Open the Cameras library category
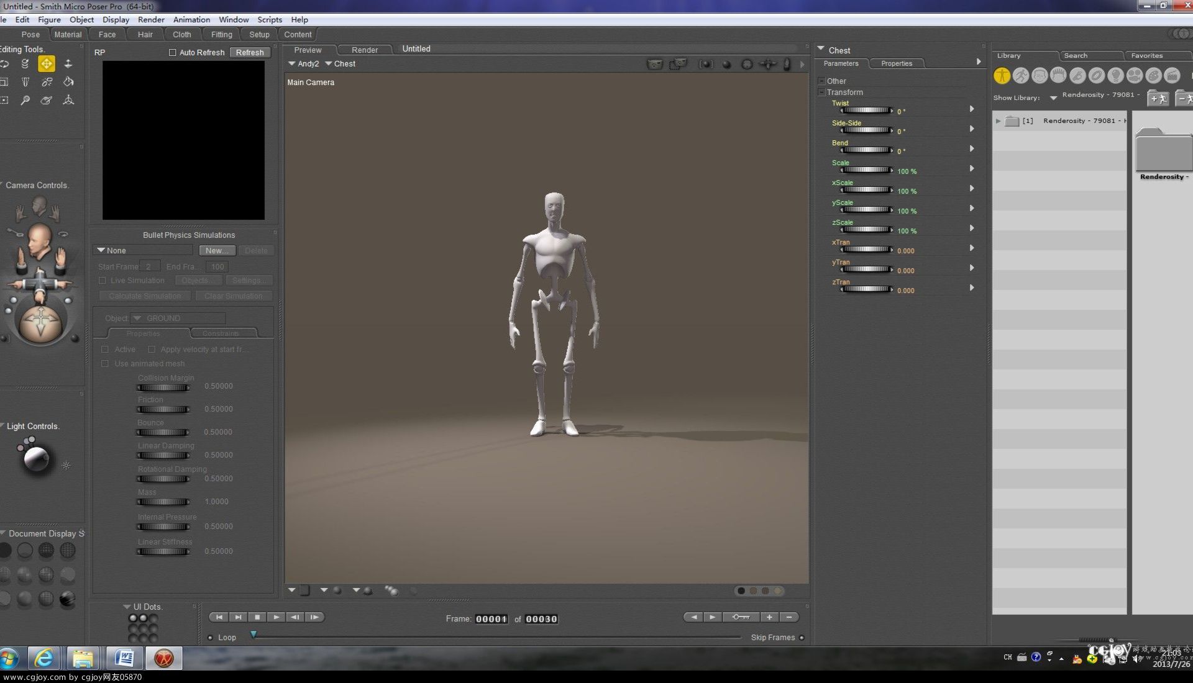 [1135, 75]
